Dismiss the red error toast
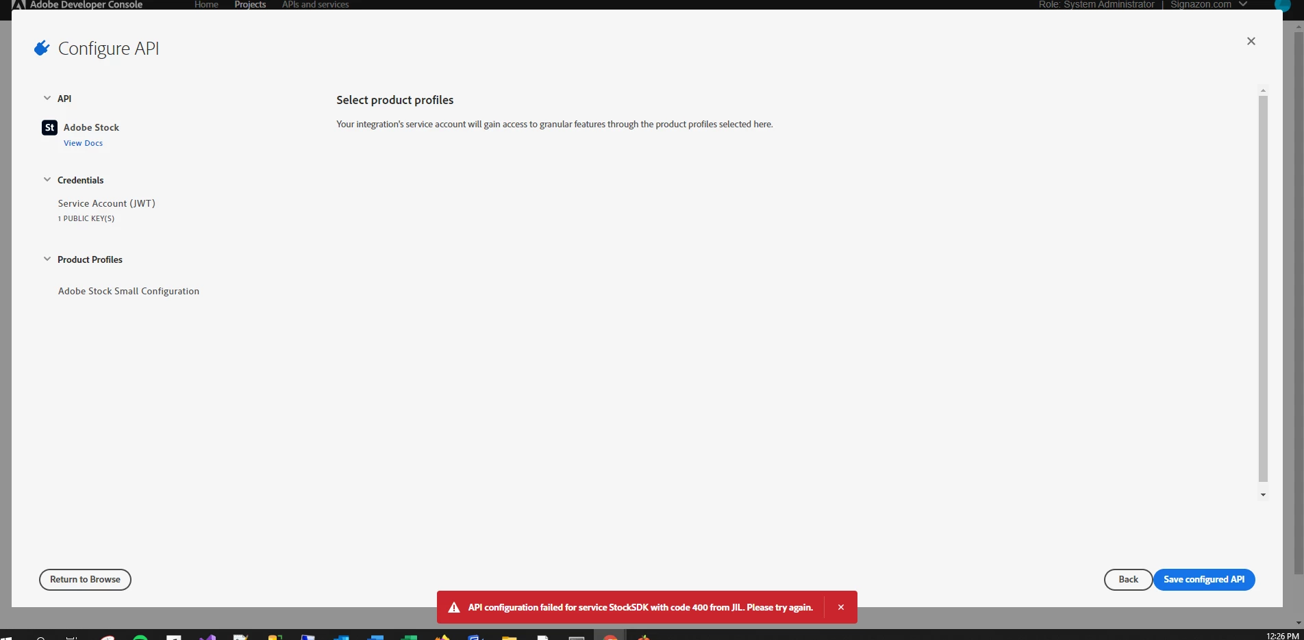 (840, 607)
